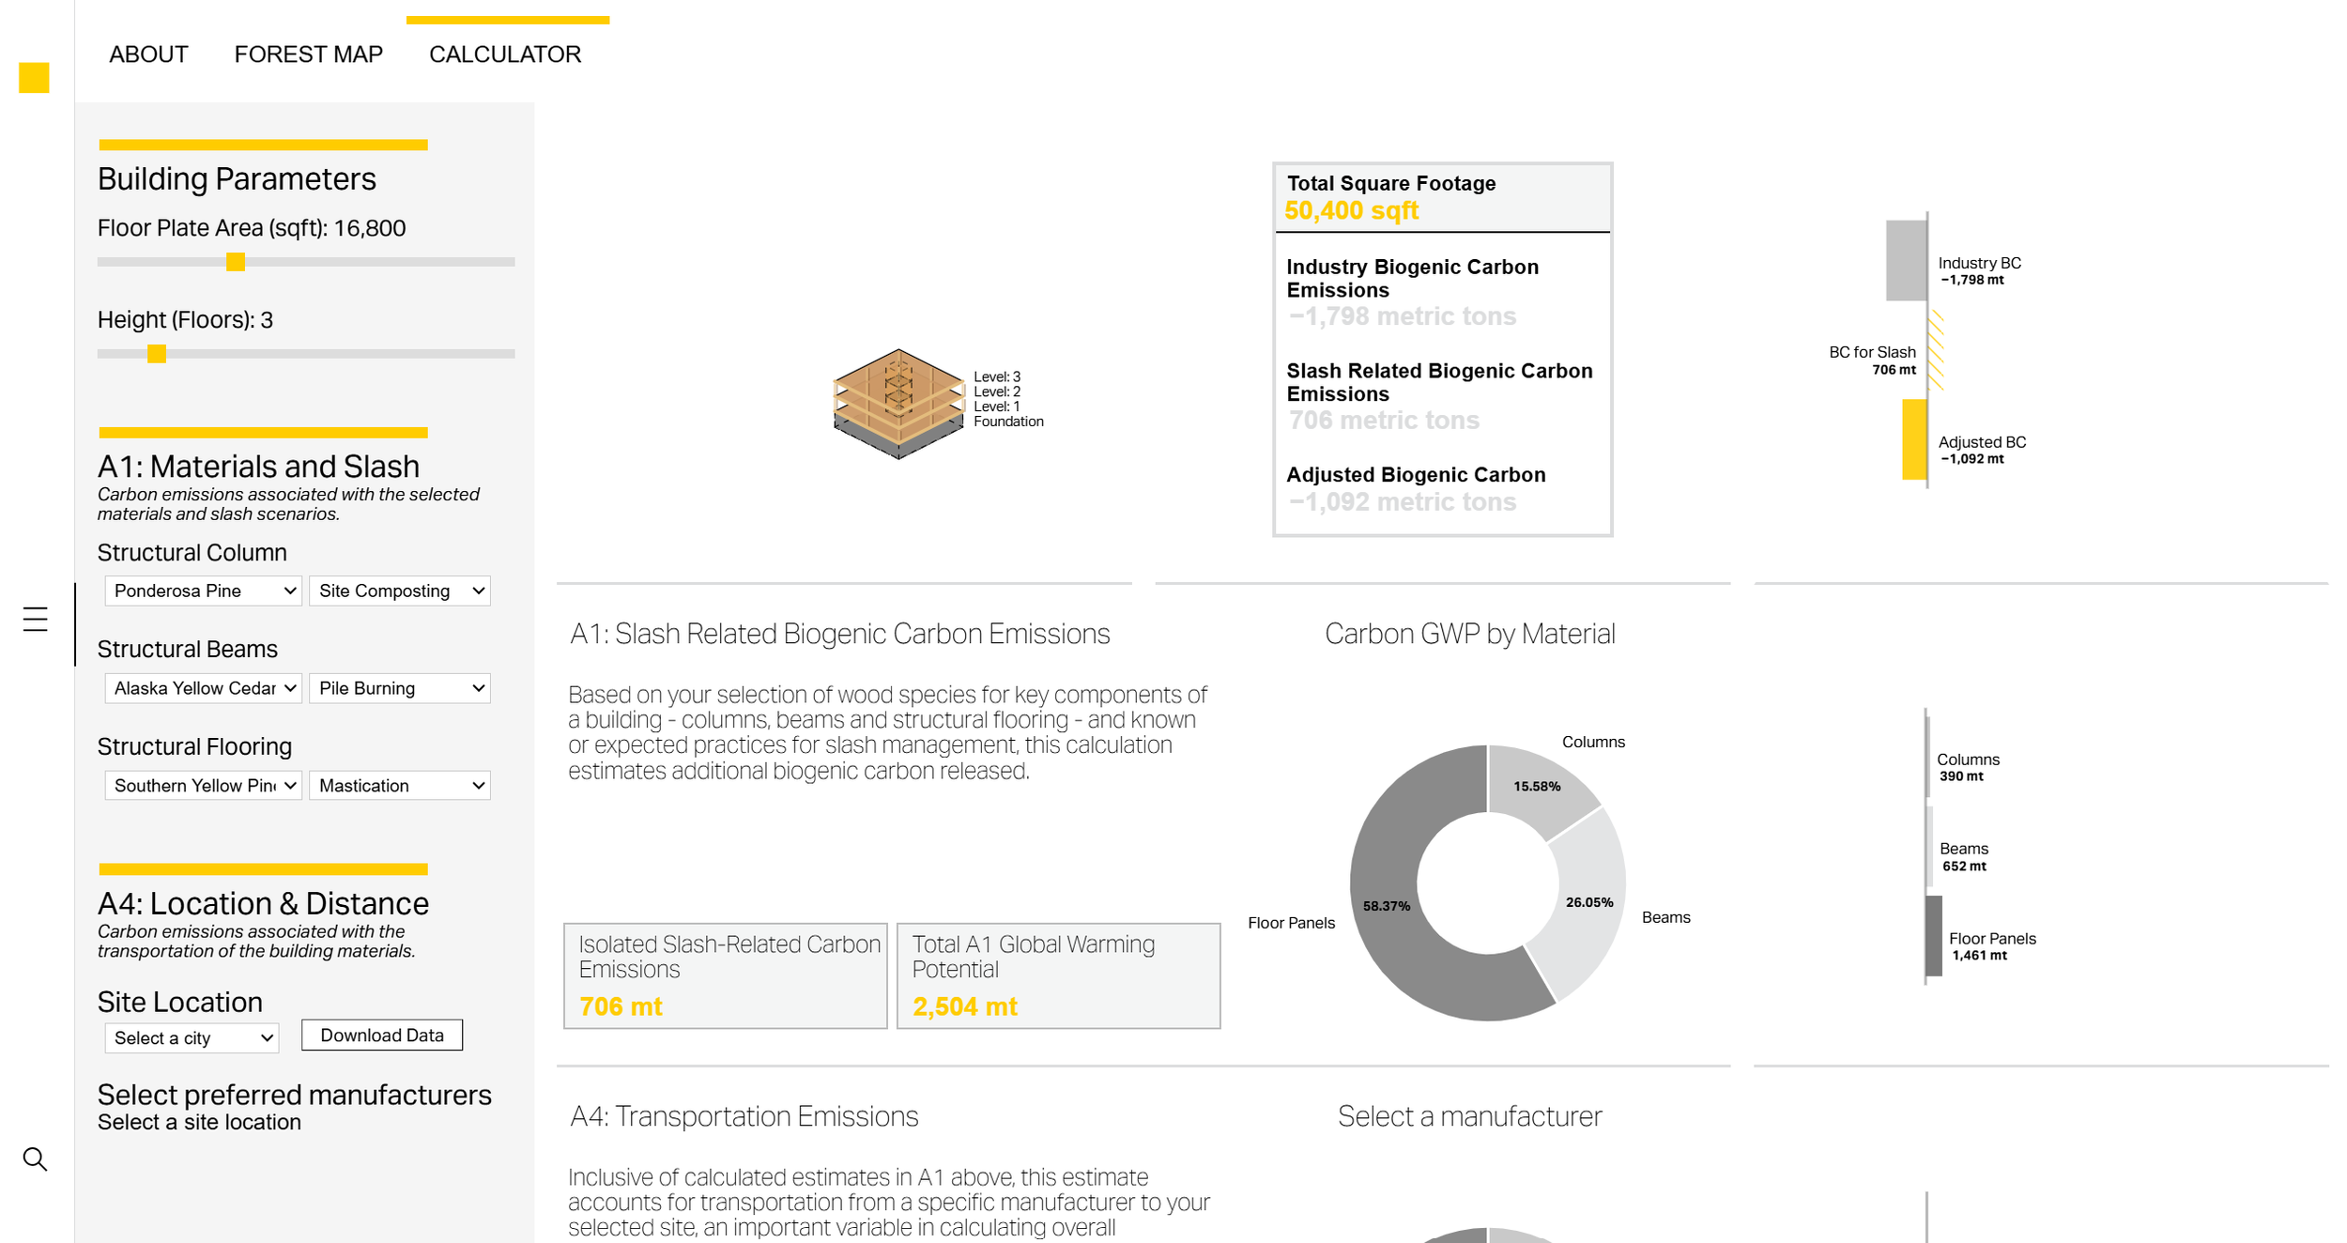Open the Ponderosa Pine column species dropdown

pyautogui.click(x=203, y=591)
